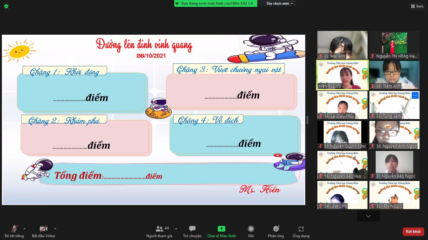Click the blue more-options icon on Tung Lâm's video
The height and width of the screenshot is (240, 428).
[415, 95]
